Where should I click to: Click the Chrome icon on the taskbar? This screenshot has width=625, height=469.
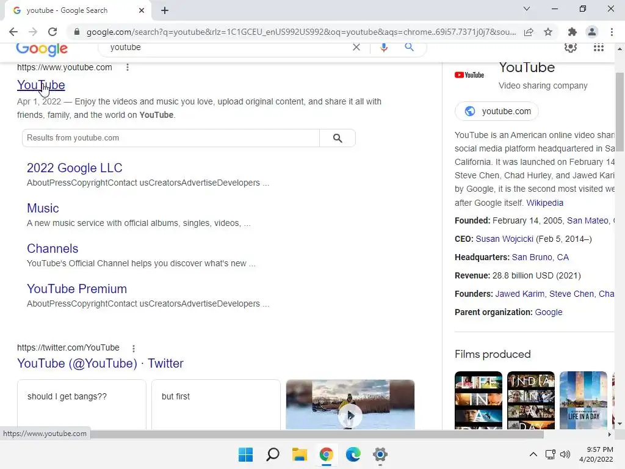pyautogui.click(x=326, y=454)
